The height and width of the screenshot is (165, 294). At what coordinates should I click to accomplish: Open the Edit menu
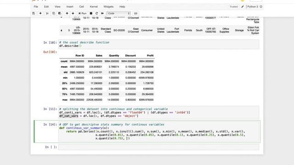[x=46, y=6]
